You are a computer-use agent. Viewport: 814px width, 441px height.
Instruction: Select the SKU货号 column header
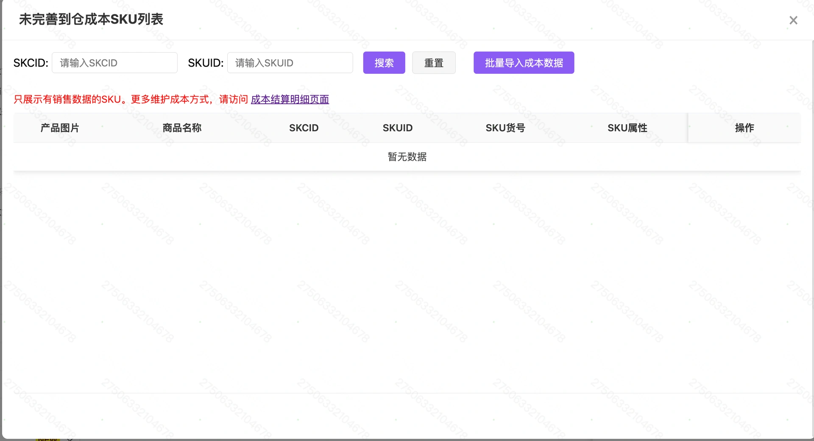point(505,128)
